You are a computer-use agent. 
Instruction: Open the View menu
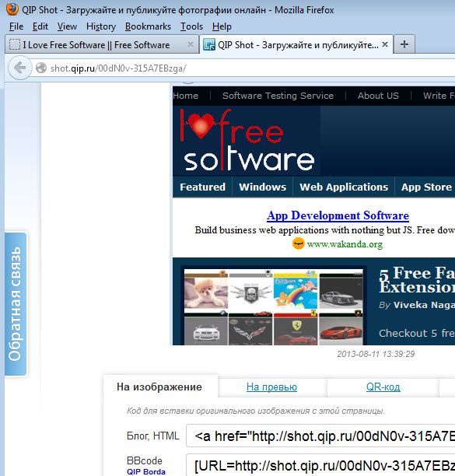pos(67,26)
